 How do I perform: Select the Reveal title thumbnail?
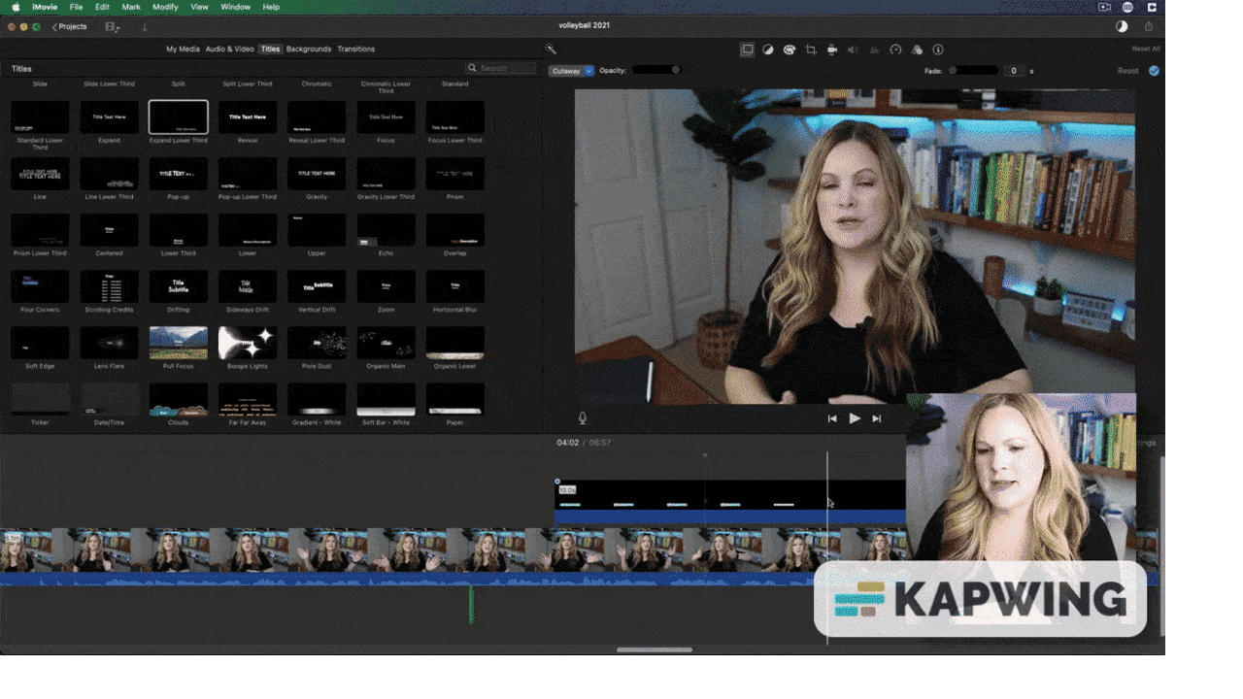pos(248,117)
